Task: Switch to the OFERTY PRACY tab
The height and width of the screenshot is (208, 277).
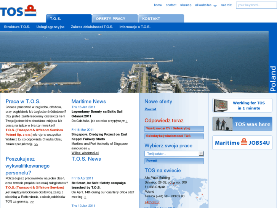Action: (x=115, y=18)
